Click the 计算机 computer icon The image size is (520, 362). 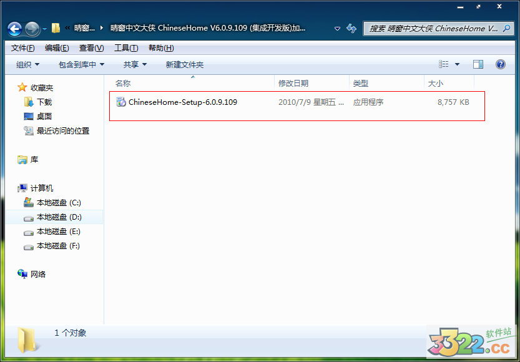coord(22,188)
